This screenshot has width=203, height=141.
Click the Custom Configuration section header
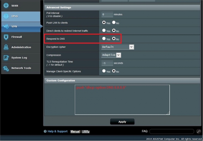click(x=122, y=81)
